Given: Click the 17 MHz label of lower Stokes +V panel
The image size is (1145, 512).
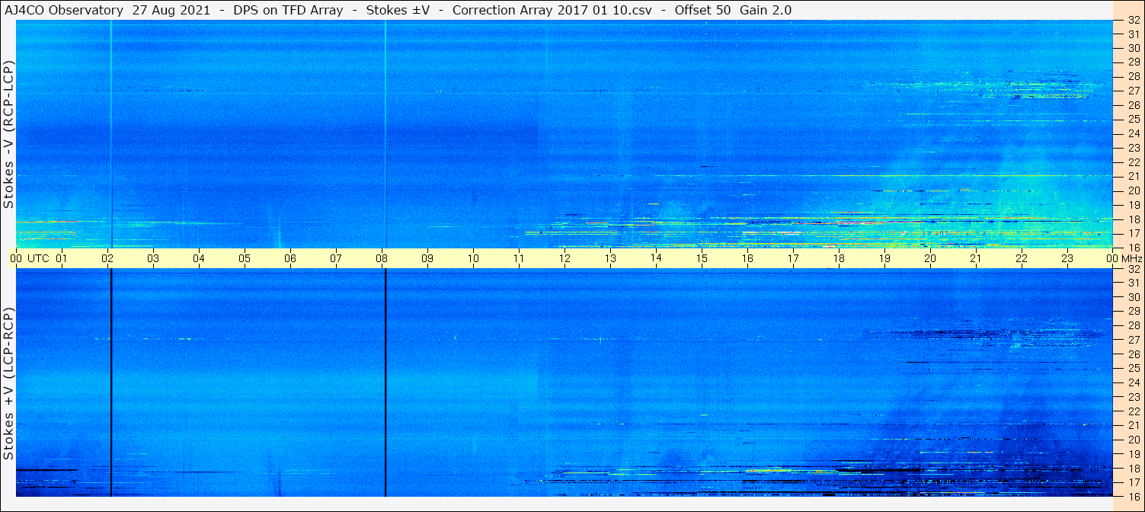Looking at the screenshot, I should pyautogui.click(x=1133, y=482).
